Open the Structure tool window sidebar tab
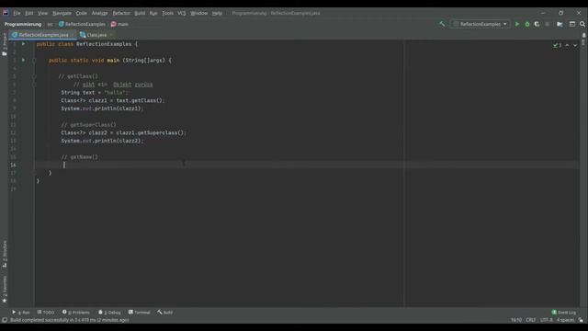Viewport: 588px width, 331px height. pyautogui.click(x=5, y=254)
